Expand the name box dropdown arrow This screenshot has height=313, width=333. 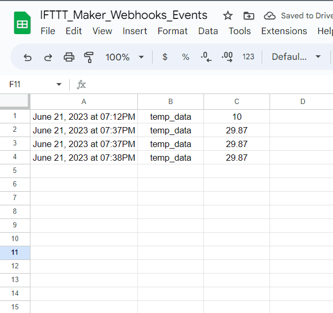[59, 85]
